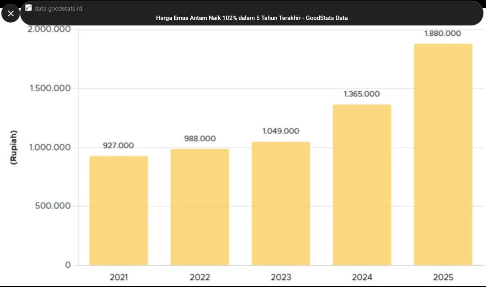Click the 1.880.000 value label
Viewport: 486px width, 287px height.
point(443,34)
